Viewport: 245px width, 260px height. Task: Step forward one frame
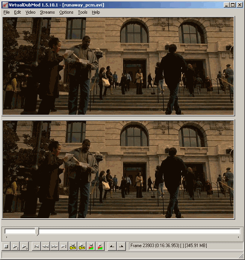click(x=55, y=246)
